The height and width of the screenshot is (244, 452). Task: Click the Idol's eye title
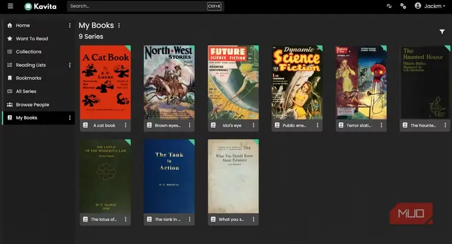click(x=232, y=125)
